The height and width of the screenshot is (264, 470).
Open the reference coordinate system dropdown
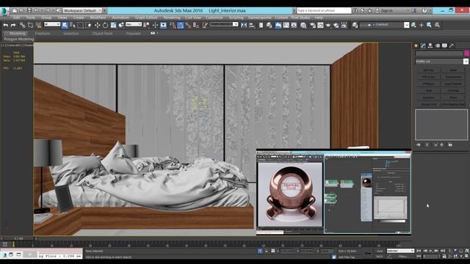pos(134,24)
